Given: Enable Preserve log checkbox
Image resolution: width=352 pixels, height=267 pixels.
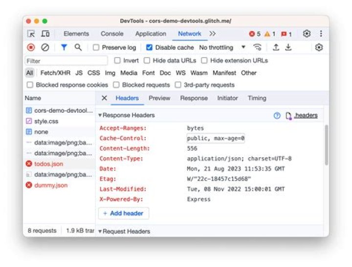Looking at the screenshot, I should (96, 47).
